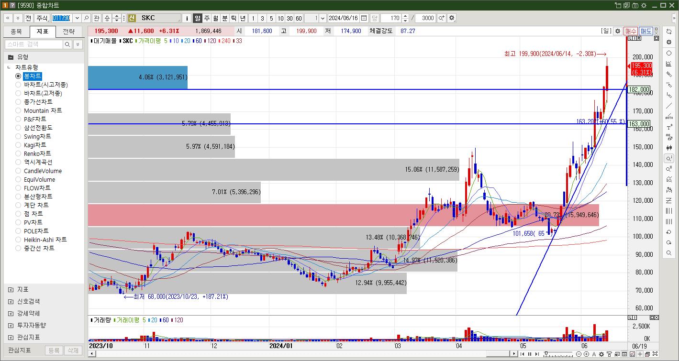
Task: Click the blue 매도 sell button
Action: (x=646, y=31)
